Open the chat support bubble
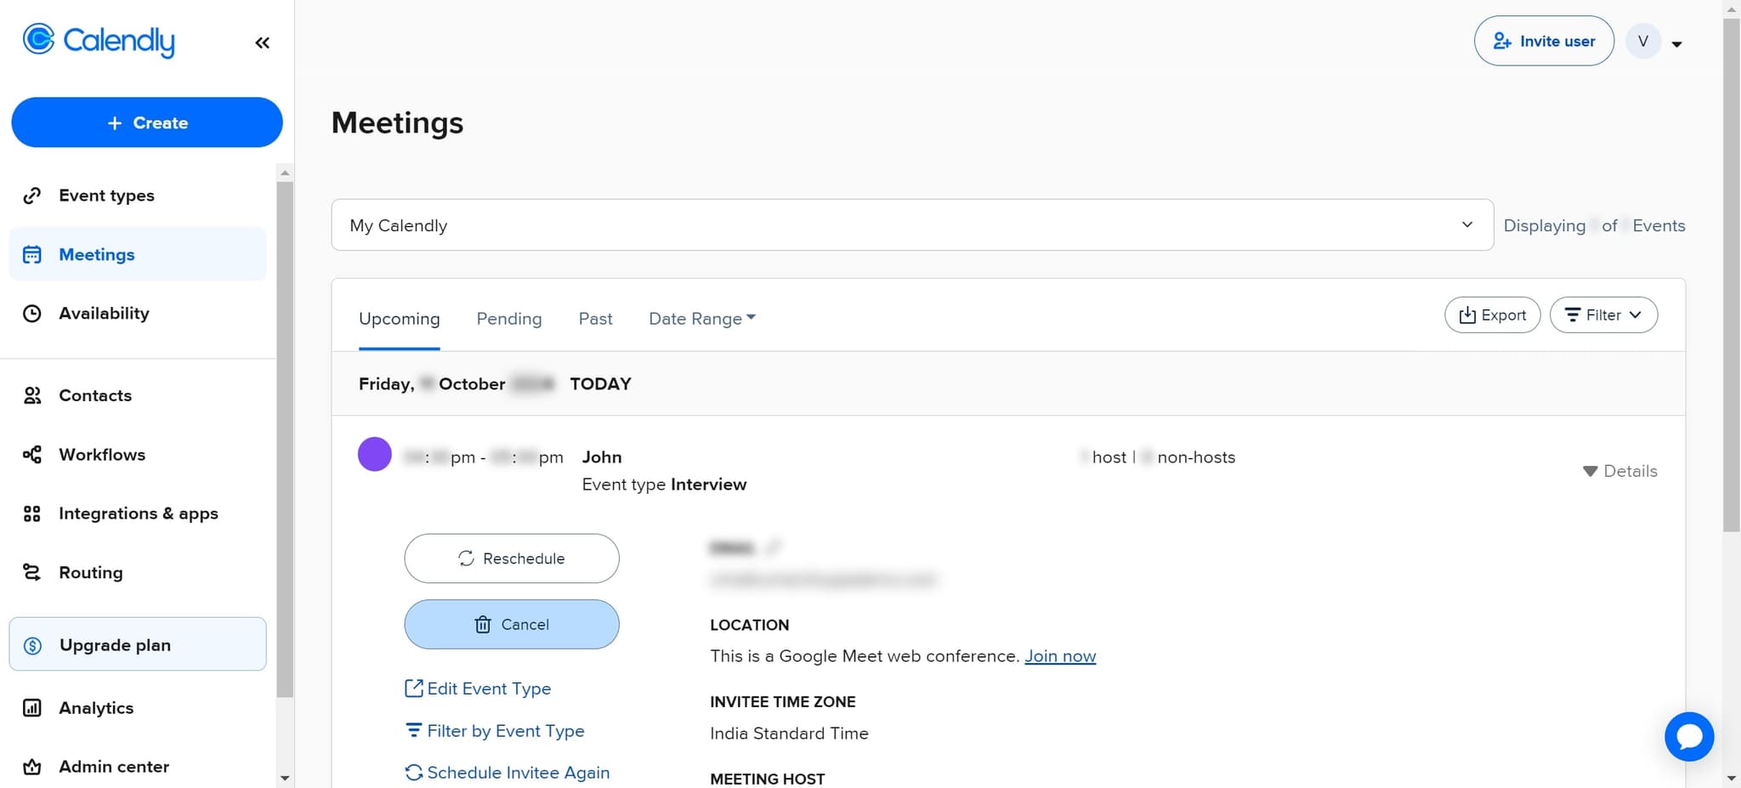Screen dimensions: 1741x788 [1688, 736]
